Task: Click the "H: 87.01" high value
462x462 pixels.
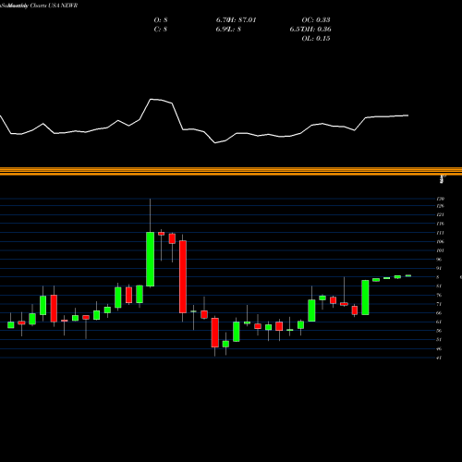Action: 243,19
